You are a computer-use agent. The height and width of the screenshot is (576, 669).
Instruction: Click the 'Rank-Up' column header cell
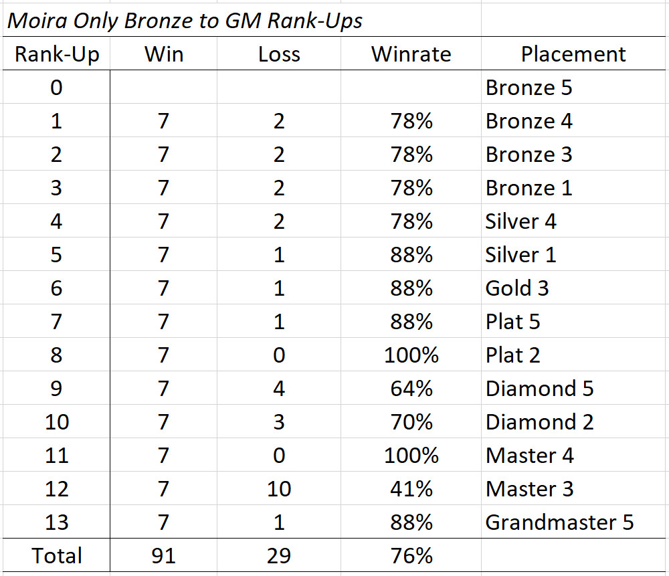[57, 54]
